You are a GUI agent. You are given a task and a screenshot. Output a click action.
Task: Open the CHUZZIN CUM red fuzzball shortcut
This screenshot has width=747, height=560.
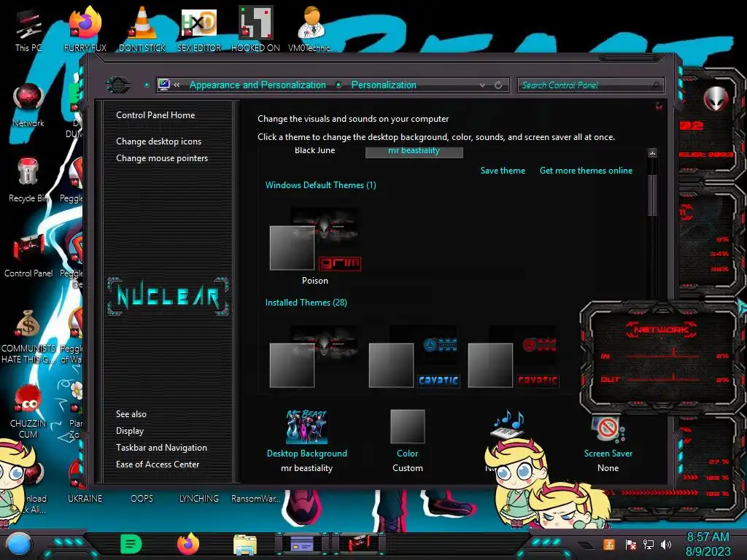[x=28, y=411]
